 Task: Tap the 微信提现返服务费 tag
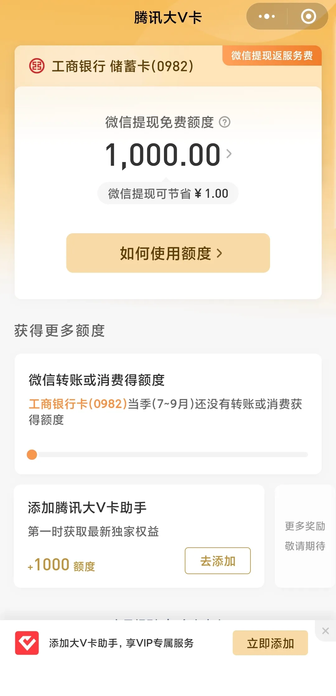(272, 56)
